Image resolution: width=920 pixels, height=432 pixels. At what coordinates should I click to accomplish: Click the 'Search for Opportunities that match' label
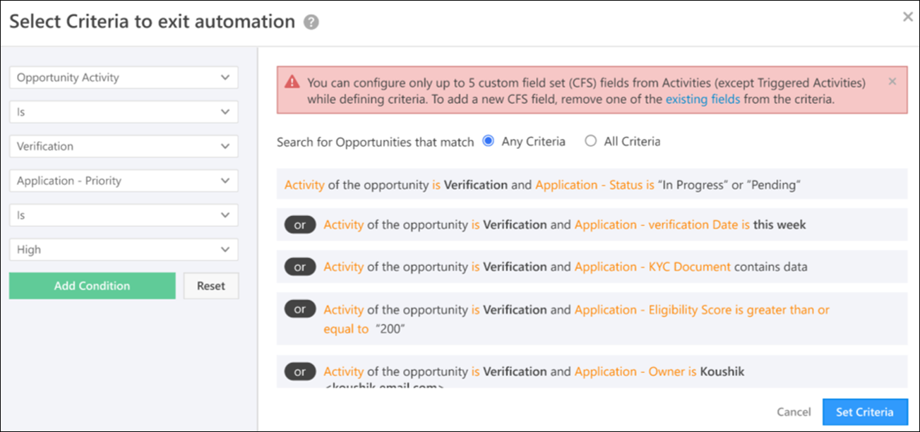coord(376,142)
